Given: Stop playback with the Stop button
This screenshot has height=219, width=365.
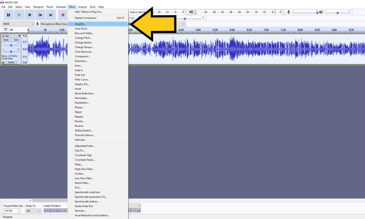Looking at the screenshot, I should click(30, 15).
